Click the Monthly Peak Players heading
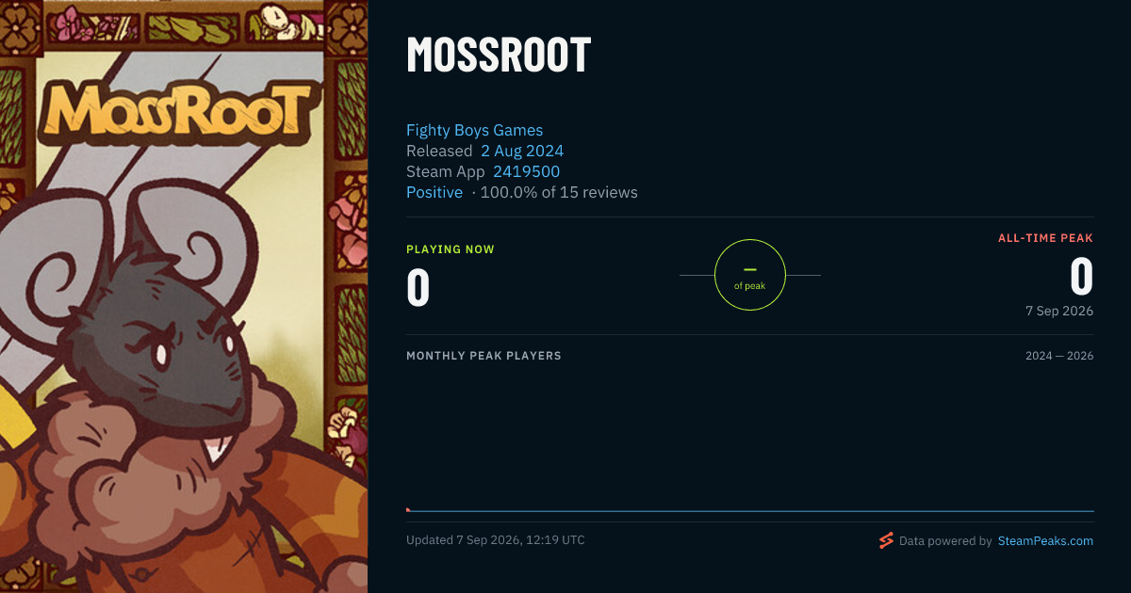 (484, 356)
